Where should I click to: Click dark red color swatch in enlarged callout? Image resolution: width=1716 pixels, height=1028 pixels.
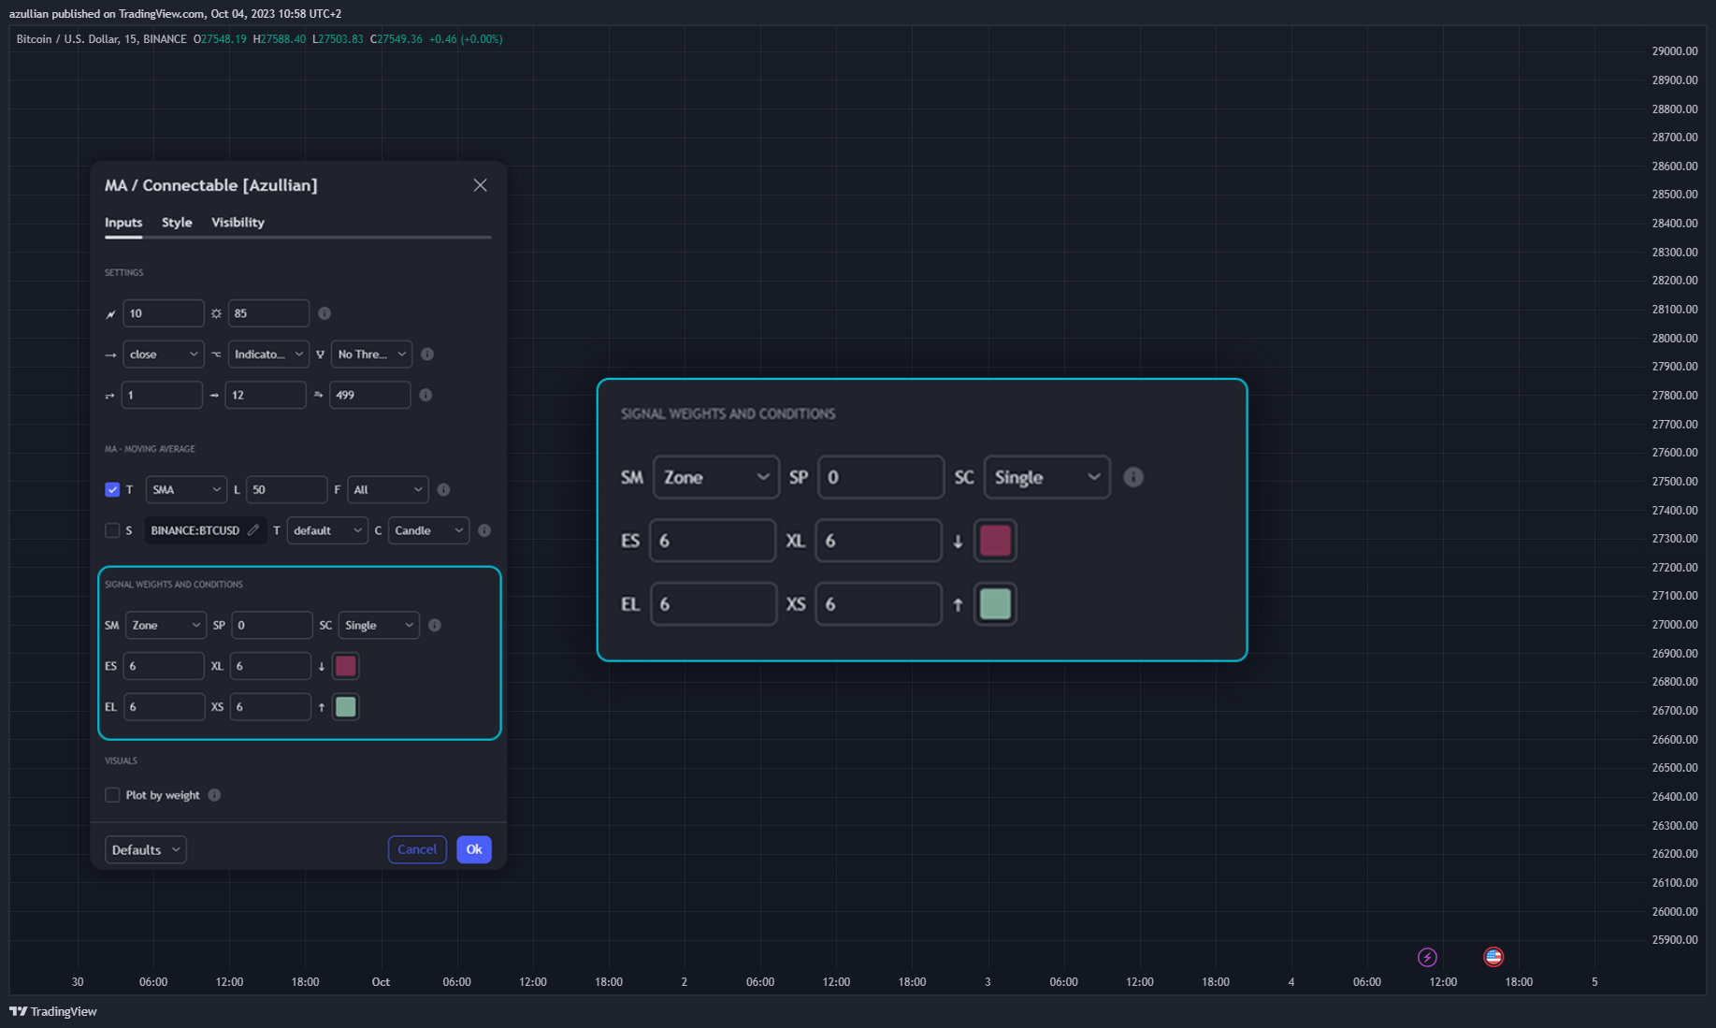tap(995, 541)
